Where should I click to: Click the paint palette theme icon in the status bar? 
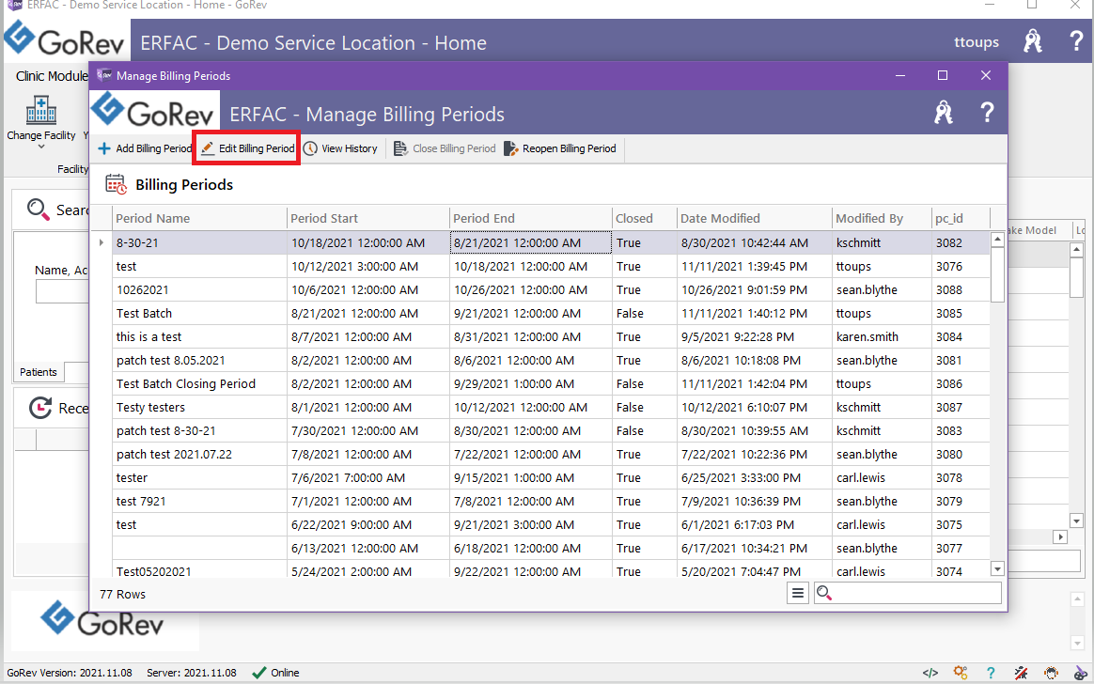[1081, 673]
